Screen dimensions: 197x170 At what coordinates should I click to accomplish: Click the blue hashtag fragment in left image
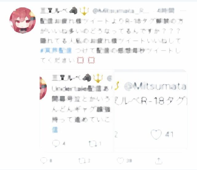[x=55, y=130]
